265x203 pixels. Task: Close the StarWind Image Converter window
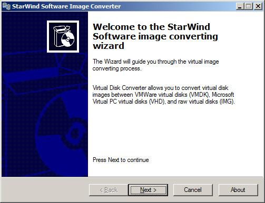(x=258, y=6)
